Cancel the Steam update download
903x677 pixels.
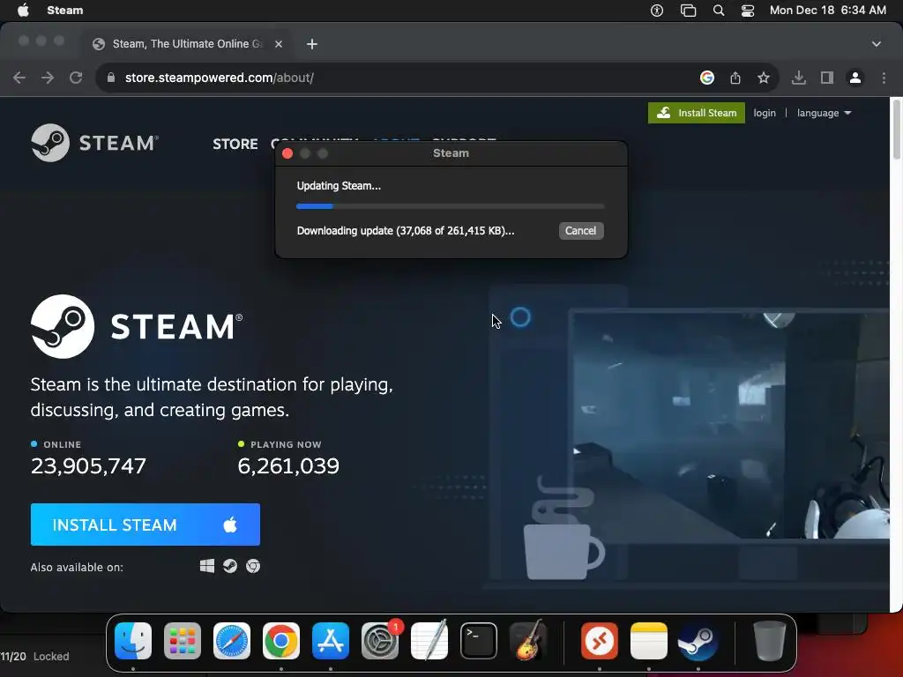point(580,231)
